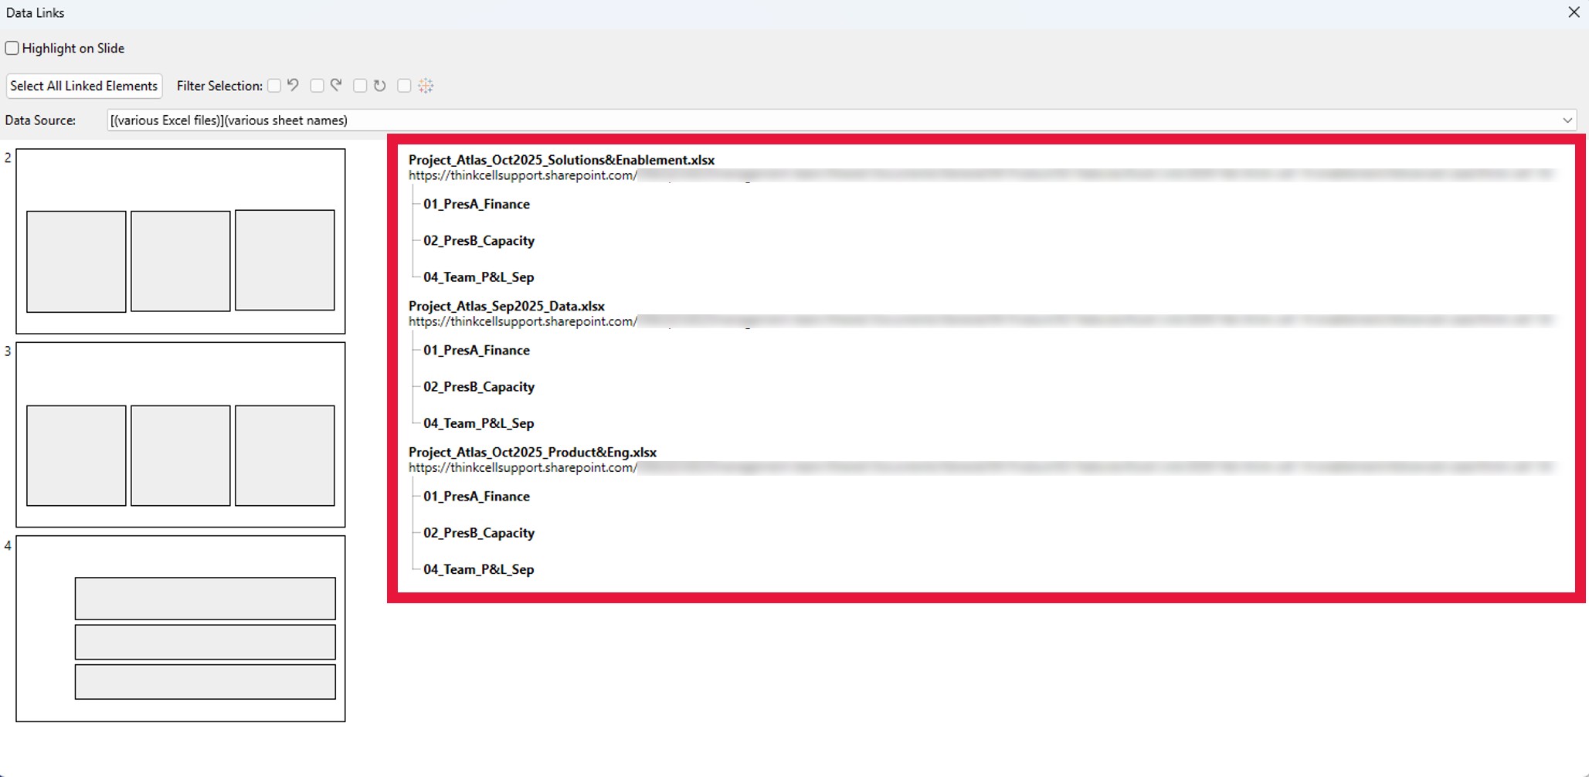The height and width of the screenshot is (777, 1589).
Task: Select 01_PresA_Finance under the Solutions&Enablement file
Action: point(476,204)
